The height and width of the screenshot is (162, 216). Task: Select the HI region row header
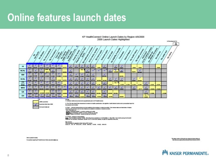tap(23, 66)
